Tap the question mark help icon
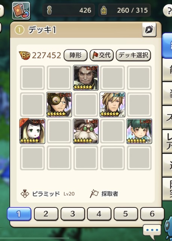Screen dimensions: 172x241 pyautogui.click(x=168, y=11)
